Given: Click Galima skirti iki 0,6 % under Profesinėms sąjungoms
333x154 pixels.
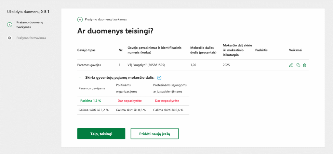Looking at the screenshot, I should point(168,110).
